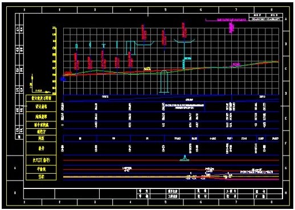Click the first yellow row label in the table

coord(41,98)
